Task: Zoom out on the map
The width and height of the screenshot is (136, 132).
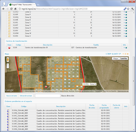Action: click(x=8, y=67)
